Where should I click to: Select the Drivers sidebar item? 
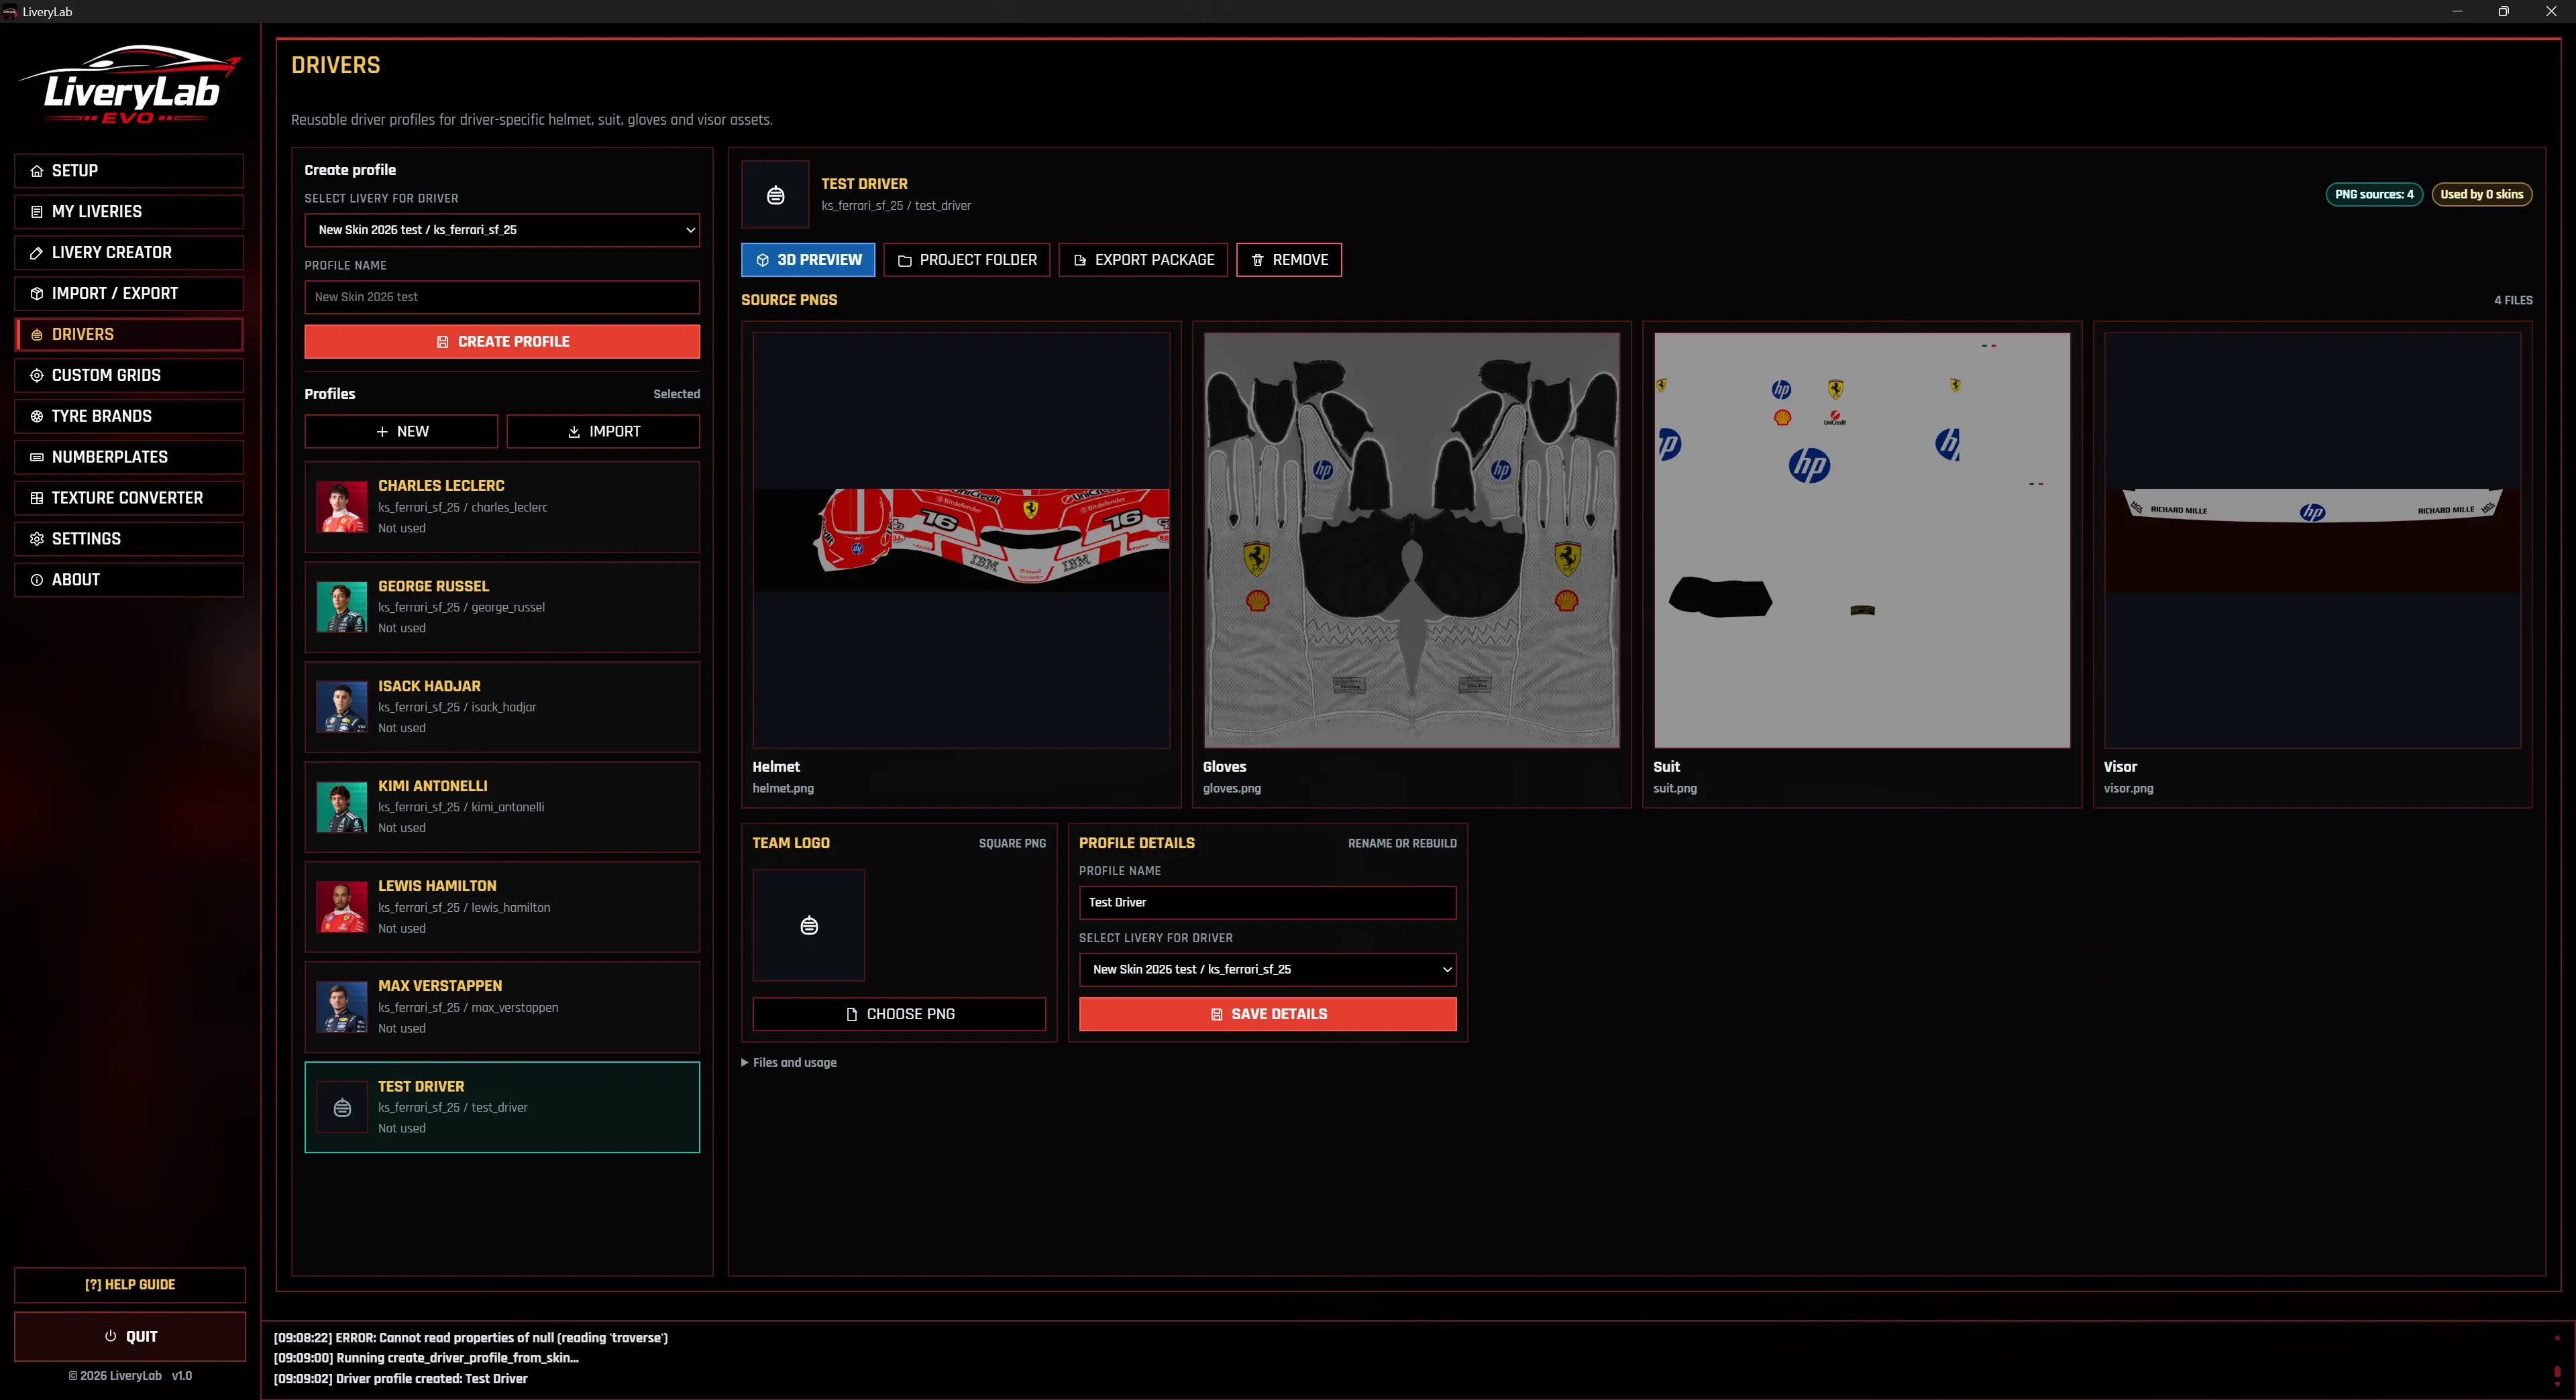tap(129, 335)
